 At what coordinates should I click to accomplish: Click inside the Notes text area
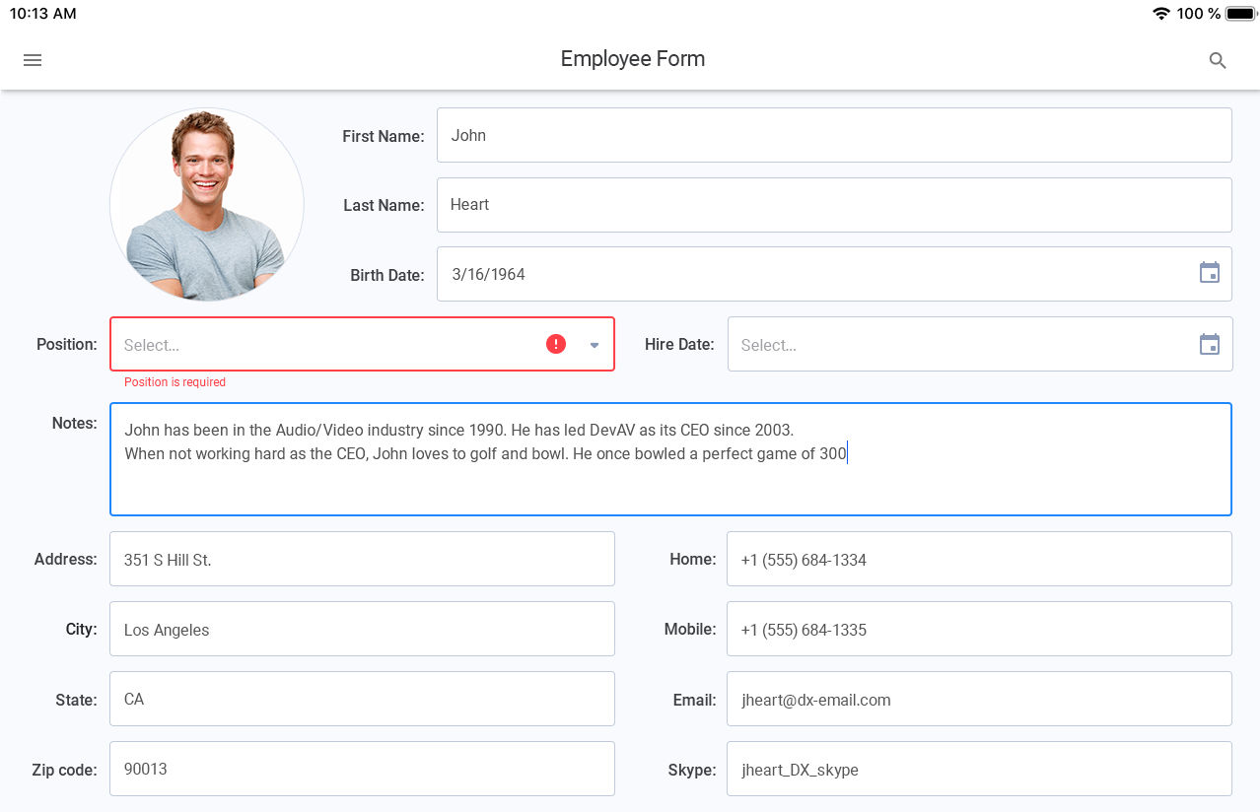tap(670, 458)
